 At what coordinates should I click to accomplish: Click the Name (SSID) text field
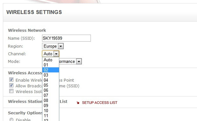tap(66, 38)
